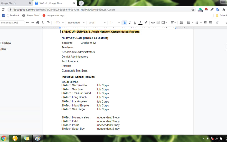Close the SIATech Google Docs tab
Screen dimensions: 227x142
click(74, 3)
